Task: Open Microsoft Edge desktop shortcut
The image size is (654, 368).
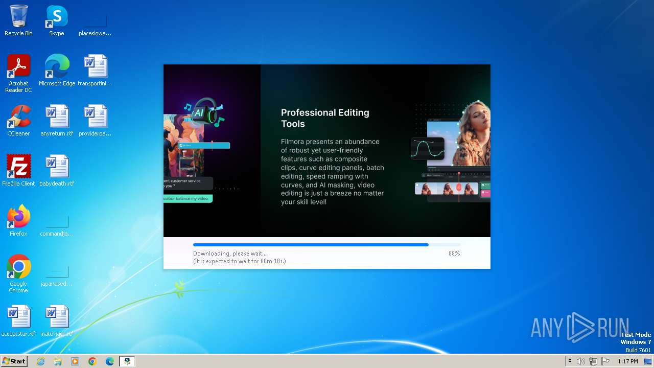Action: click(x=57, y=71)
